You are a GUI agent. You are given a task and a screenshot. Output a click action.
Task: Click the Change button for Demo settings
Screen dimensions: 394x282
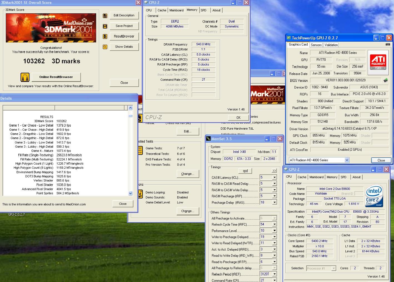pyautogui.click(x=188, y=211)
